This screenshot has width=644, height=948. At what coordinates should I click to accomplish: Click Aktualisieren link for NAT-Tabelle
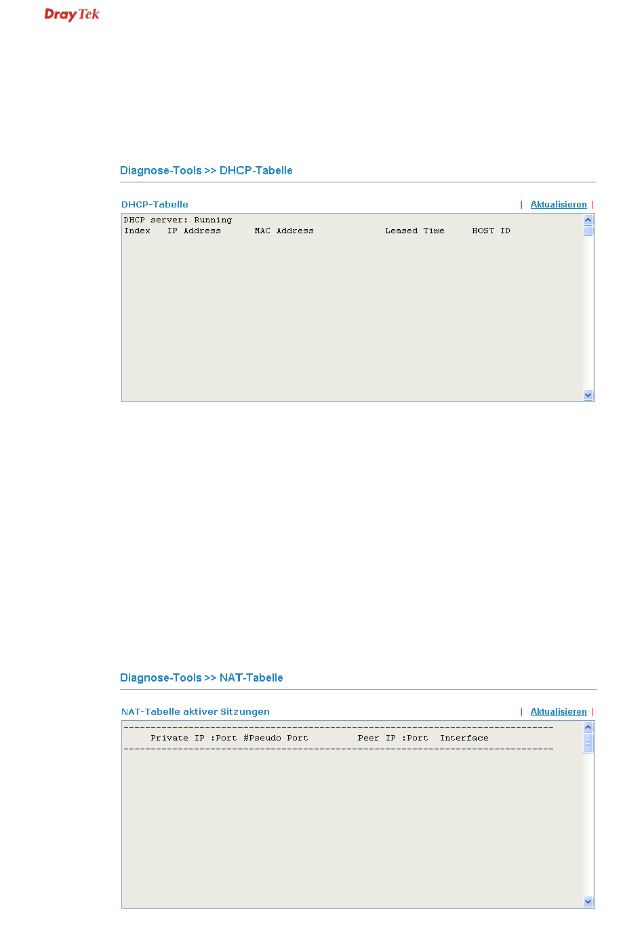coord(559,711)
